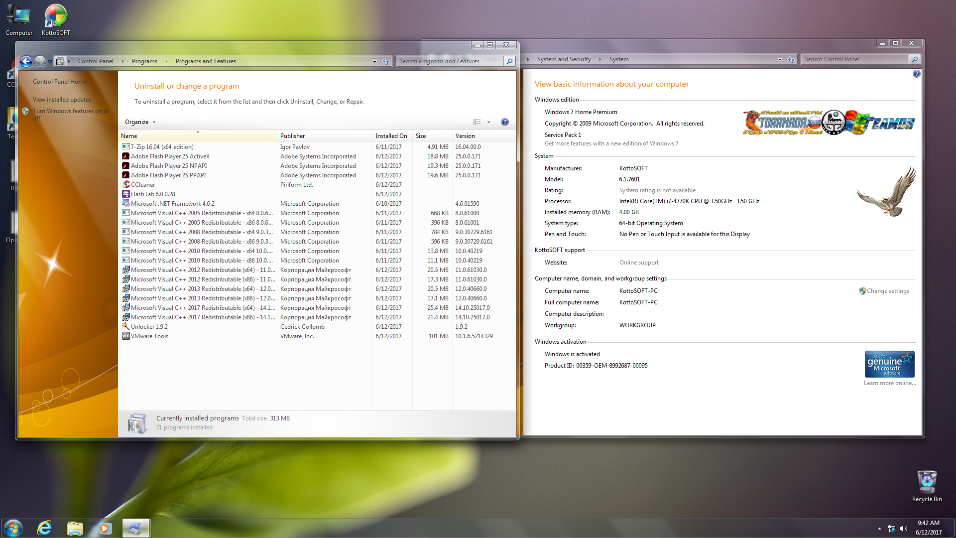Expand breadcrumb arrow after System and Security

600,59
